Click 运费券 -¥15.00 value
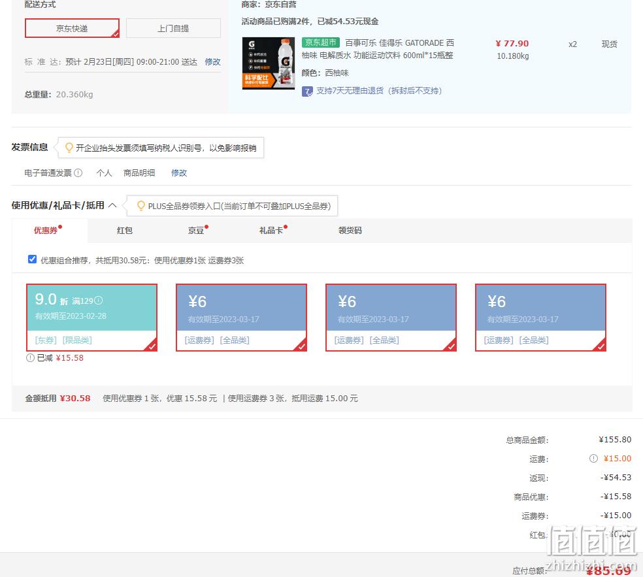Screen dimensions: 643x577 pos(616,515)
